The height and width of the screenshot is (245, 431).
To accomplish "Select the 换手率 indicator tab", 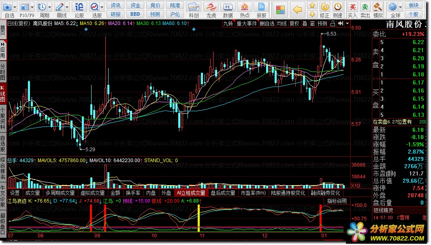I will 133,193.
